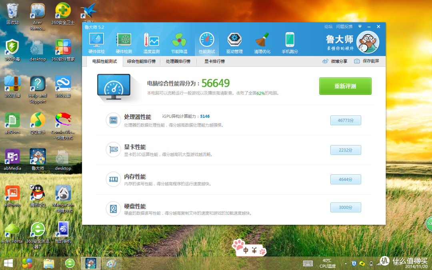This screenshot has width=432, height=270.
Task: Click the overall score 56649
Action: [x=216, y=83]
